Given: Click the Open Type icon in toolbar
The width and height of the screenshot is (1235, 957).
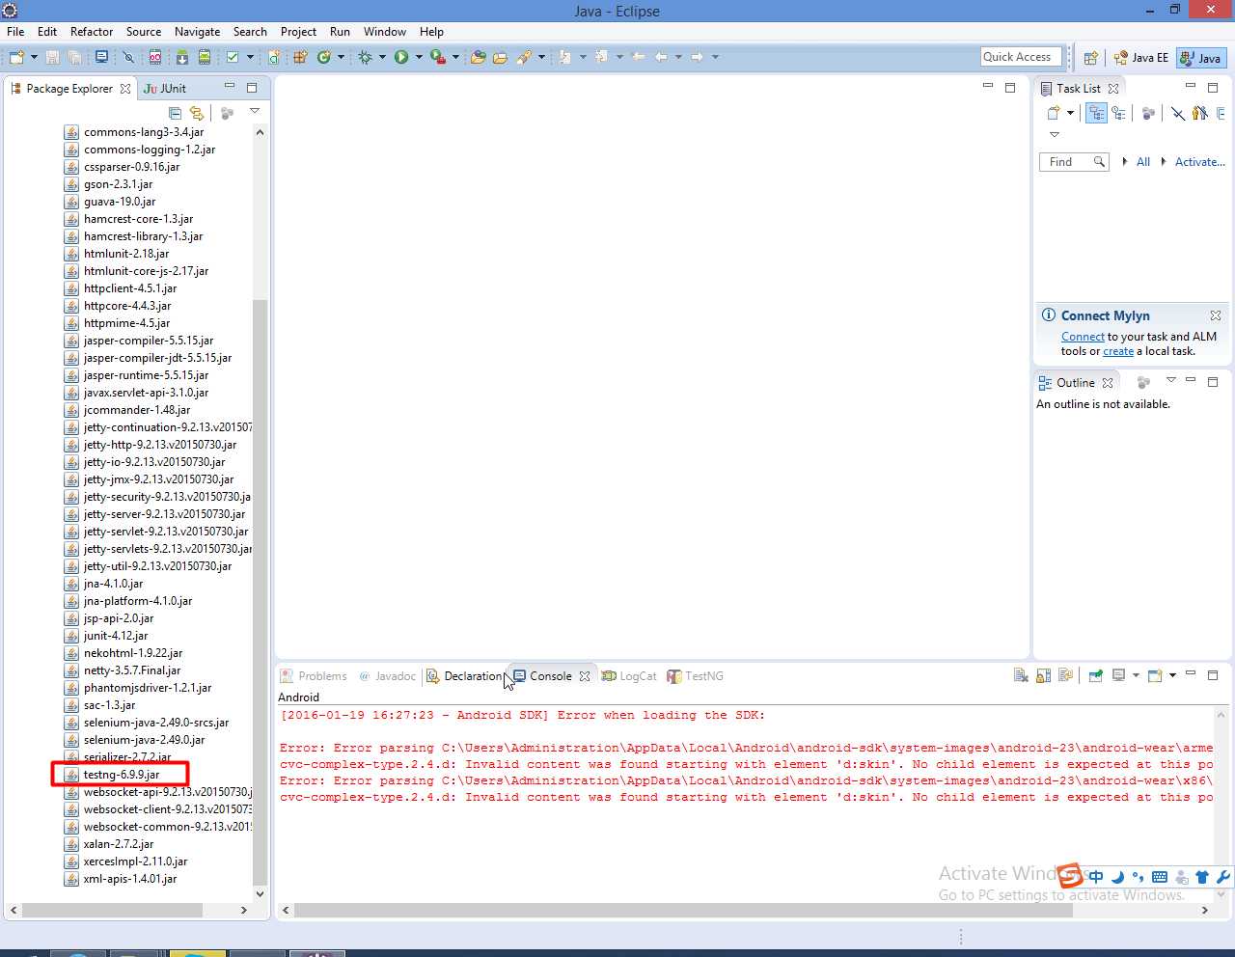Looking at the screenshot, I should tap(478, 57).
